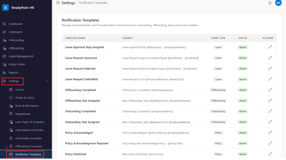Collapse the Settings sidebar section chevron
The image size is (286, 160).
click(47, 81)
